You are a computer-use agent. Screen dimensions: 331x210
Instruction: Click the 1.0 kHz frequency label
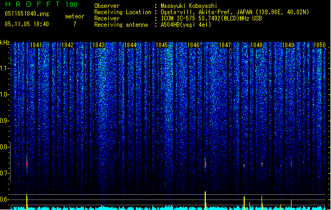click(x=5, y=94)
